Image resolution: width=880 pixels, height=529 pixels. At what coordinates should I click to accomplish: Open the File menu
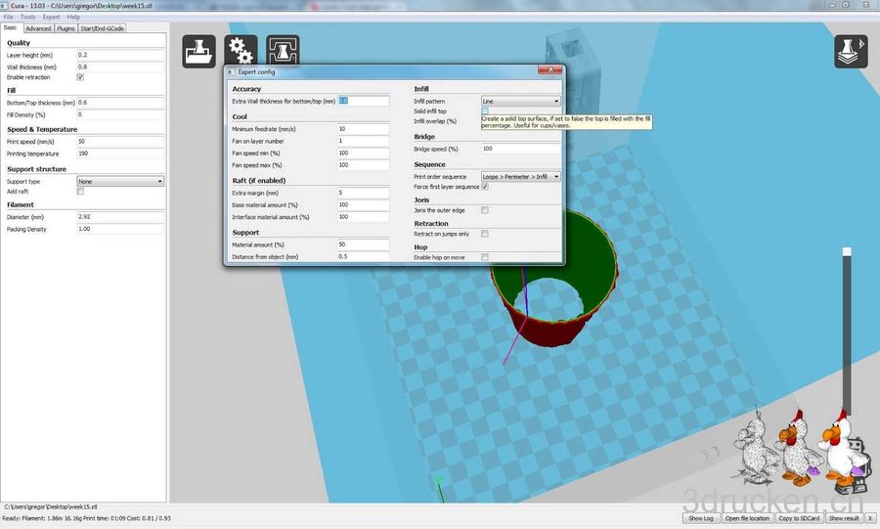click(x=9, y=17)
